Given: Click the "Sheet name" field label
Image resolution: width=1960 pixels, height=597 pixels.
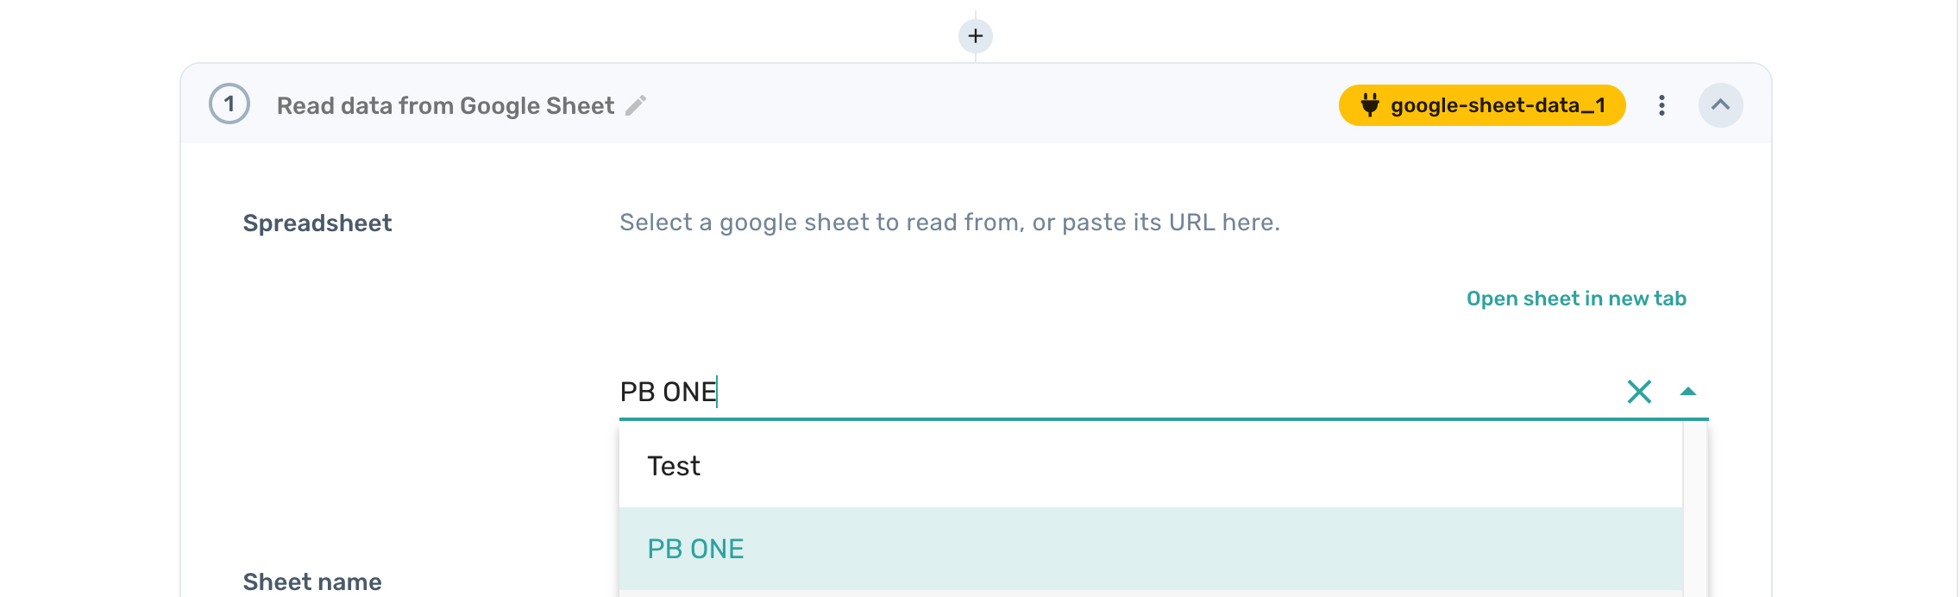Looking at the screenshot, I should coord(312,581).
